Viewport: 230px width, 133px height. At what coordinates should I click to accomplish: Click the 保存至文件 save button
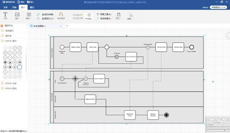pyautogui.click(x=9, y=2)
